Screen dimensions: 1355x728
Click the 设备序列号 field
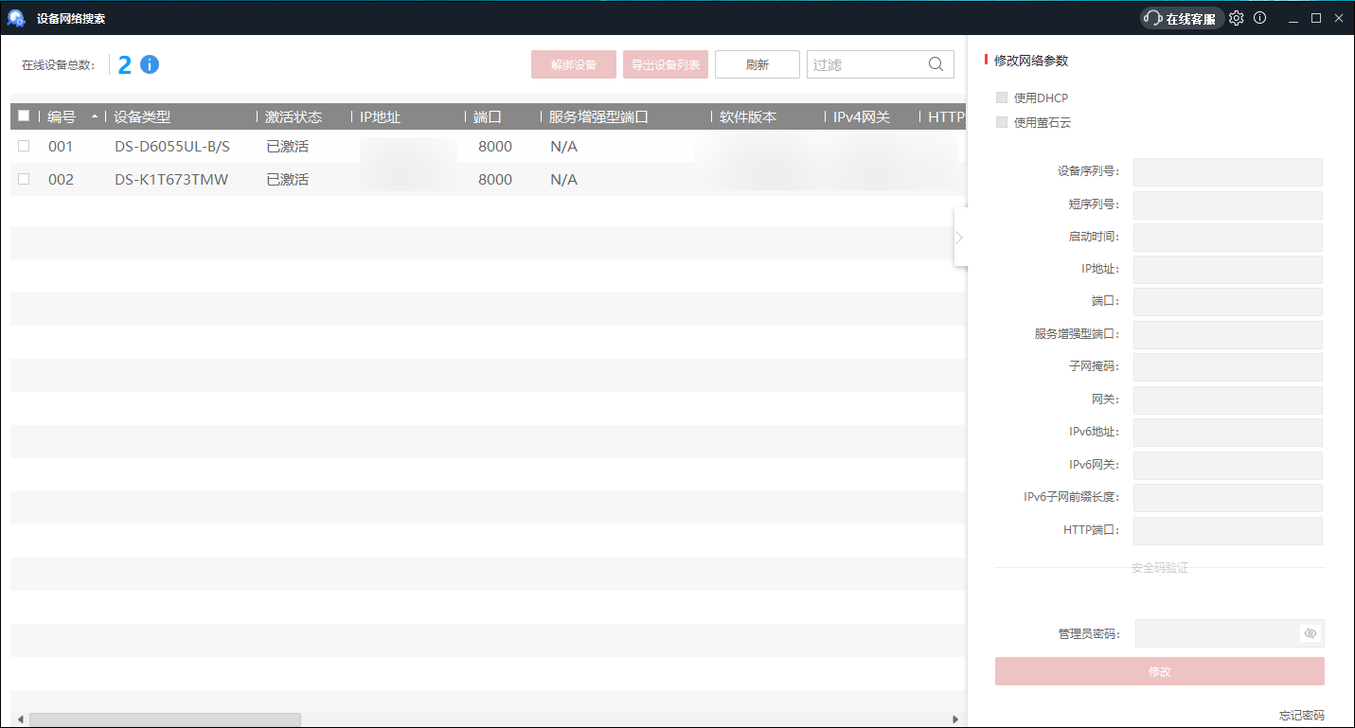pyautogui.click(x=1228, y=171)
